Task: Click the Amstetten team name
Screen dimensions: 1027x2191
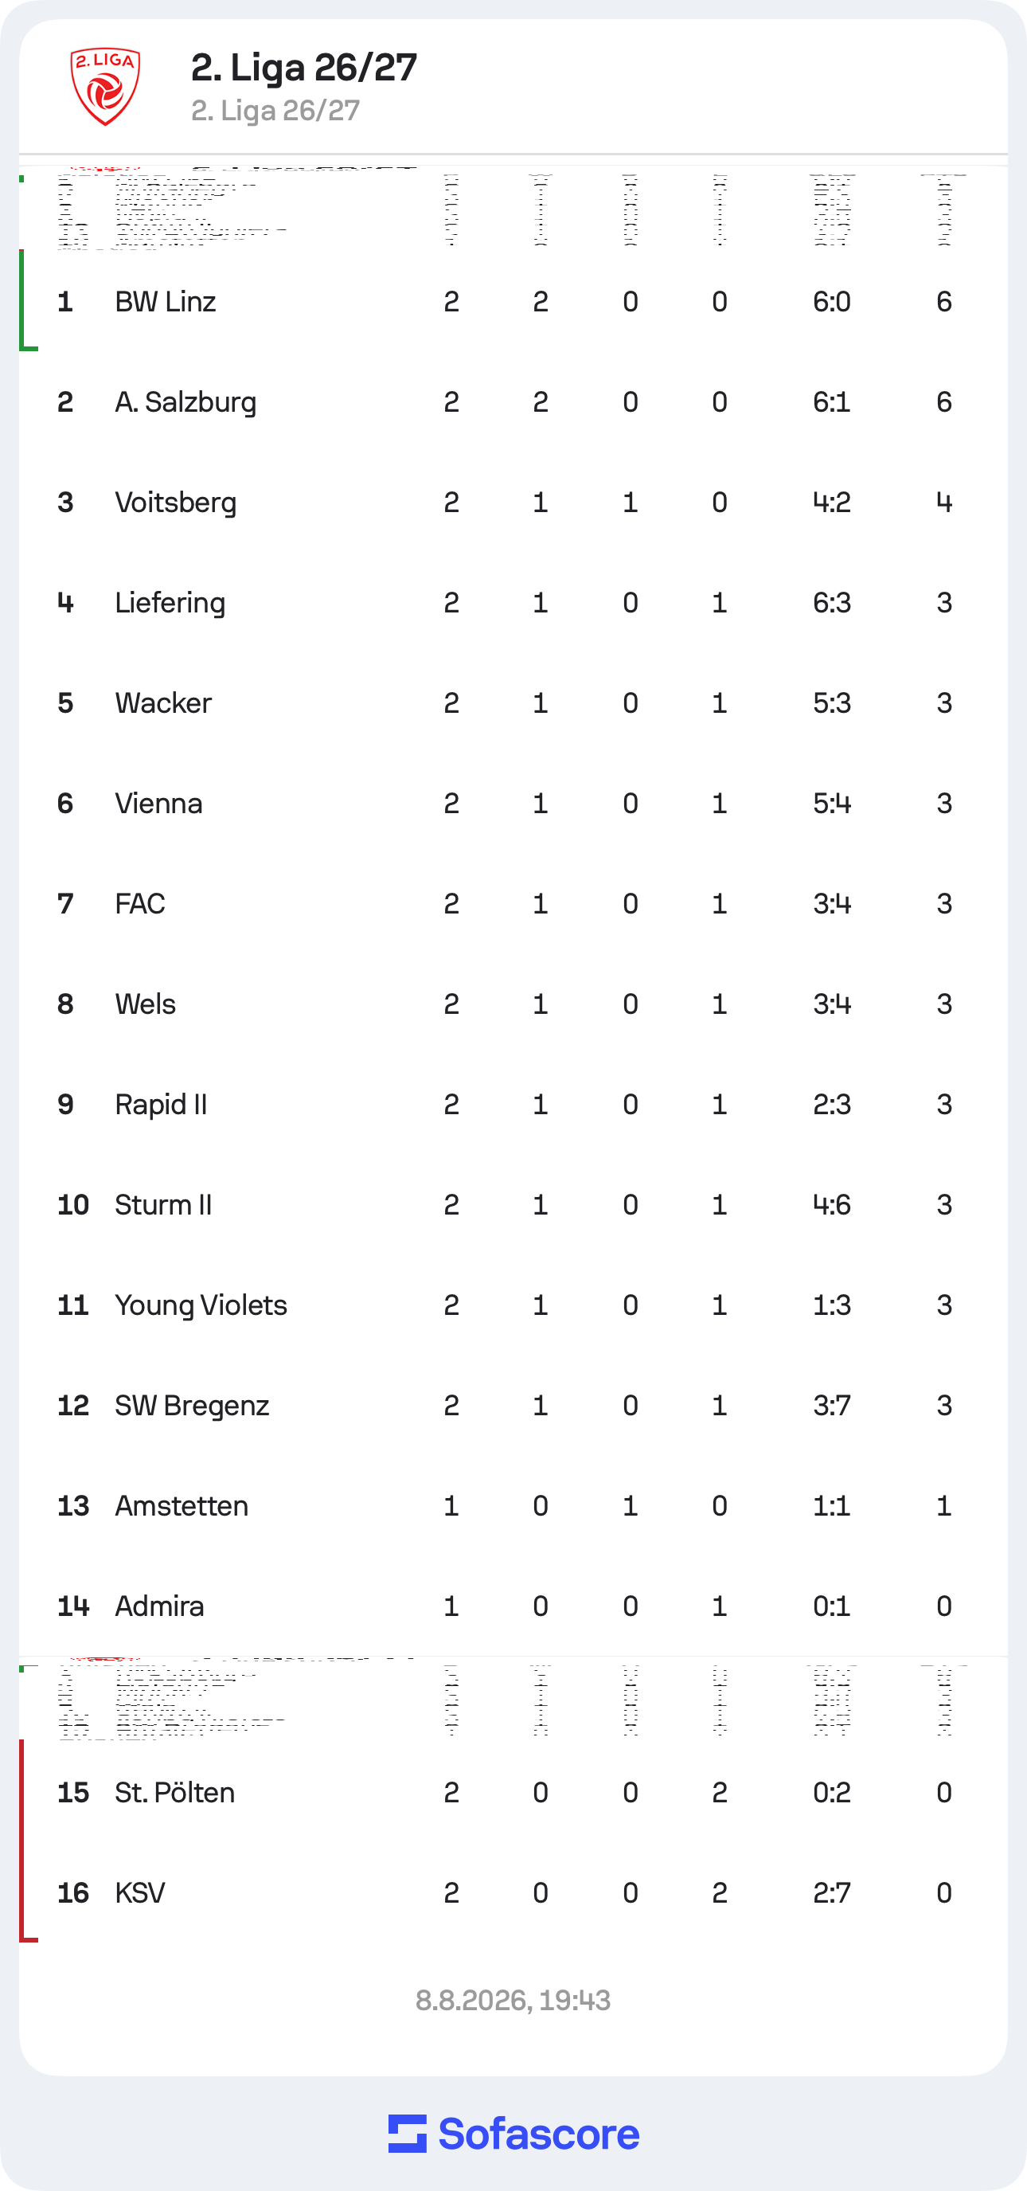Action: point(182,1505)
